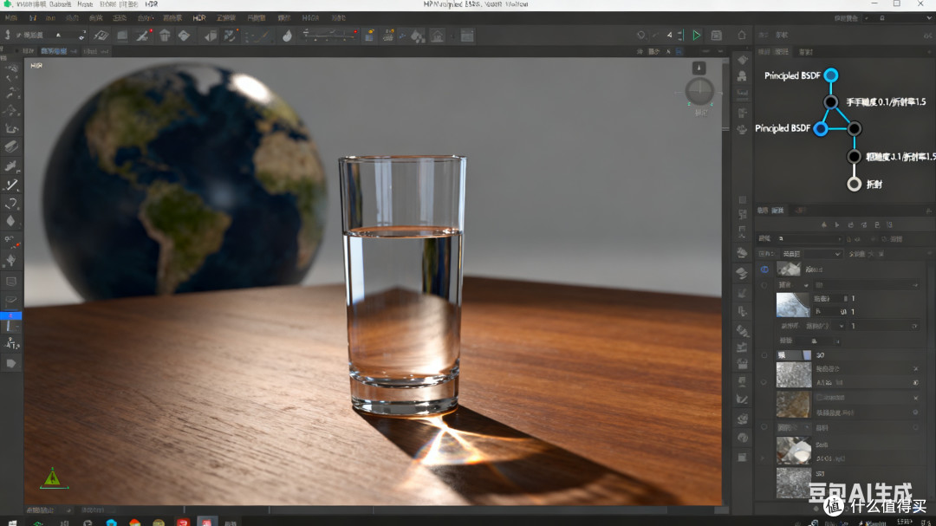936x526 pixels.
Task: Select the radio circle left of color swatch
Action: click(764, 355)
